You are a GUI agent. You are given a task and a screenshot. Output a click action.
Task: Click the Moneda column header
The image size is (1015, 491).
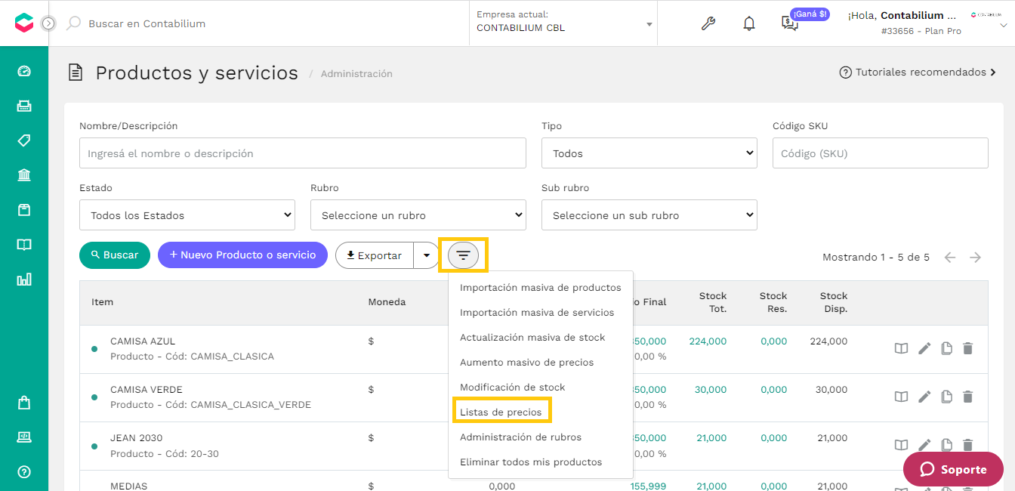click(387, 302)
